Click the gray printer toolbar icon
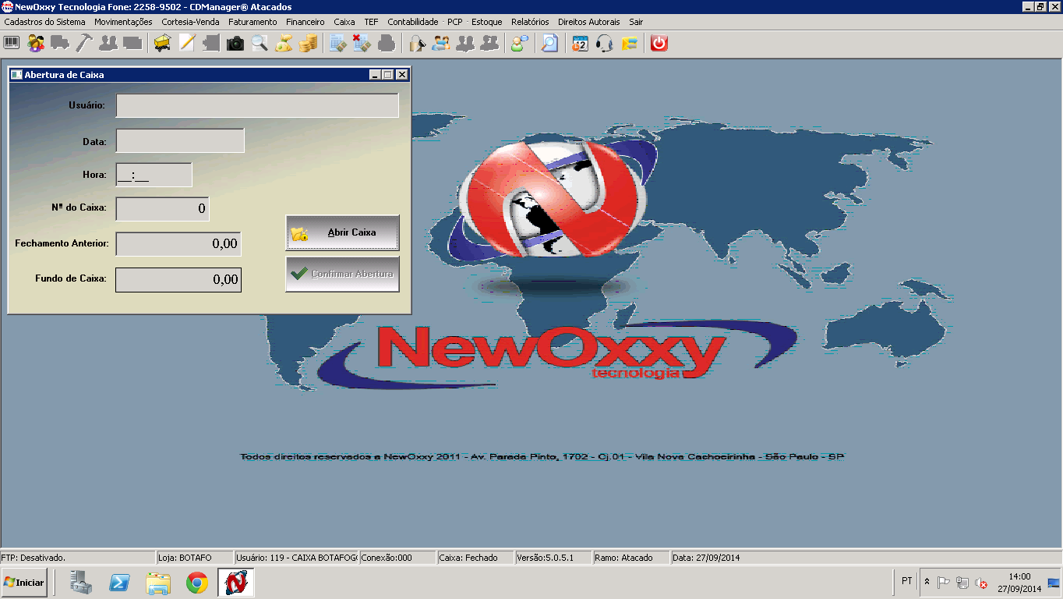 coord(386,44)
